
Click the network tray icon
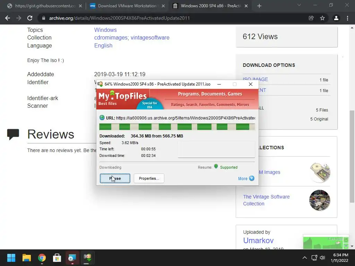point(314,258)
